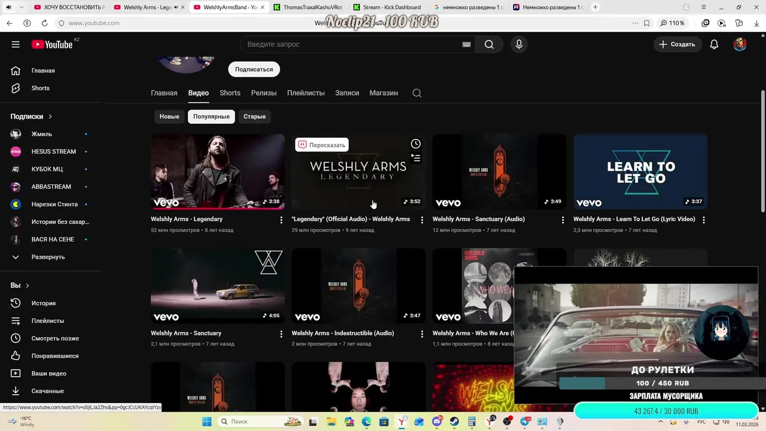This screenshot has width=766, height=431.
Task: Switch to channel Shorts tab
Action: coord(230,93)
